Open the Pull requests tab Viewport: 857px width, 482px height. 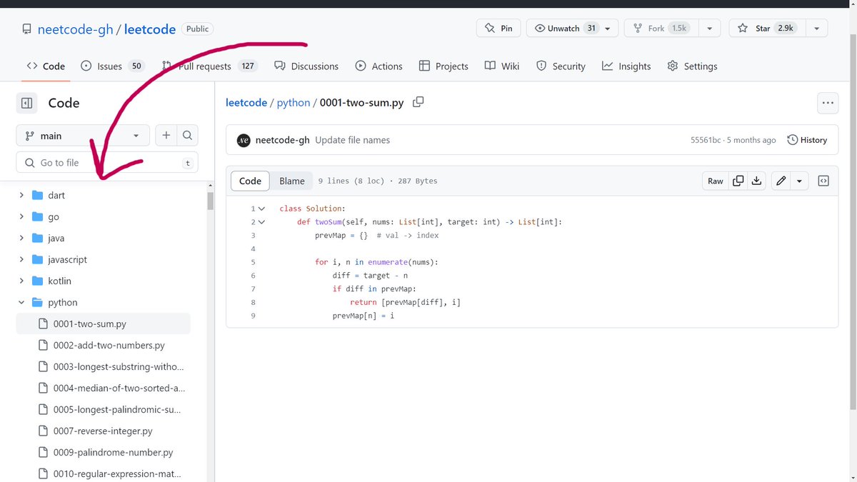pyautogui.click(x=209, y=66)
